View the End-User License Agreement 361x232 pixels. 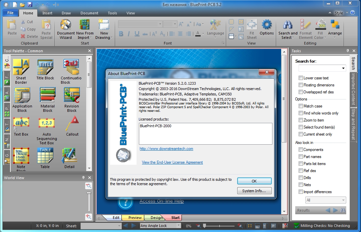pos(172,162)
